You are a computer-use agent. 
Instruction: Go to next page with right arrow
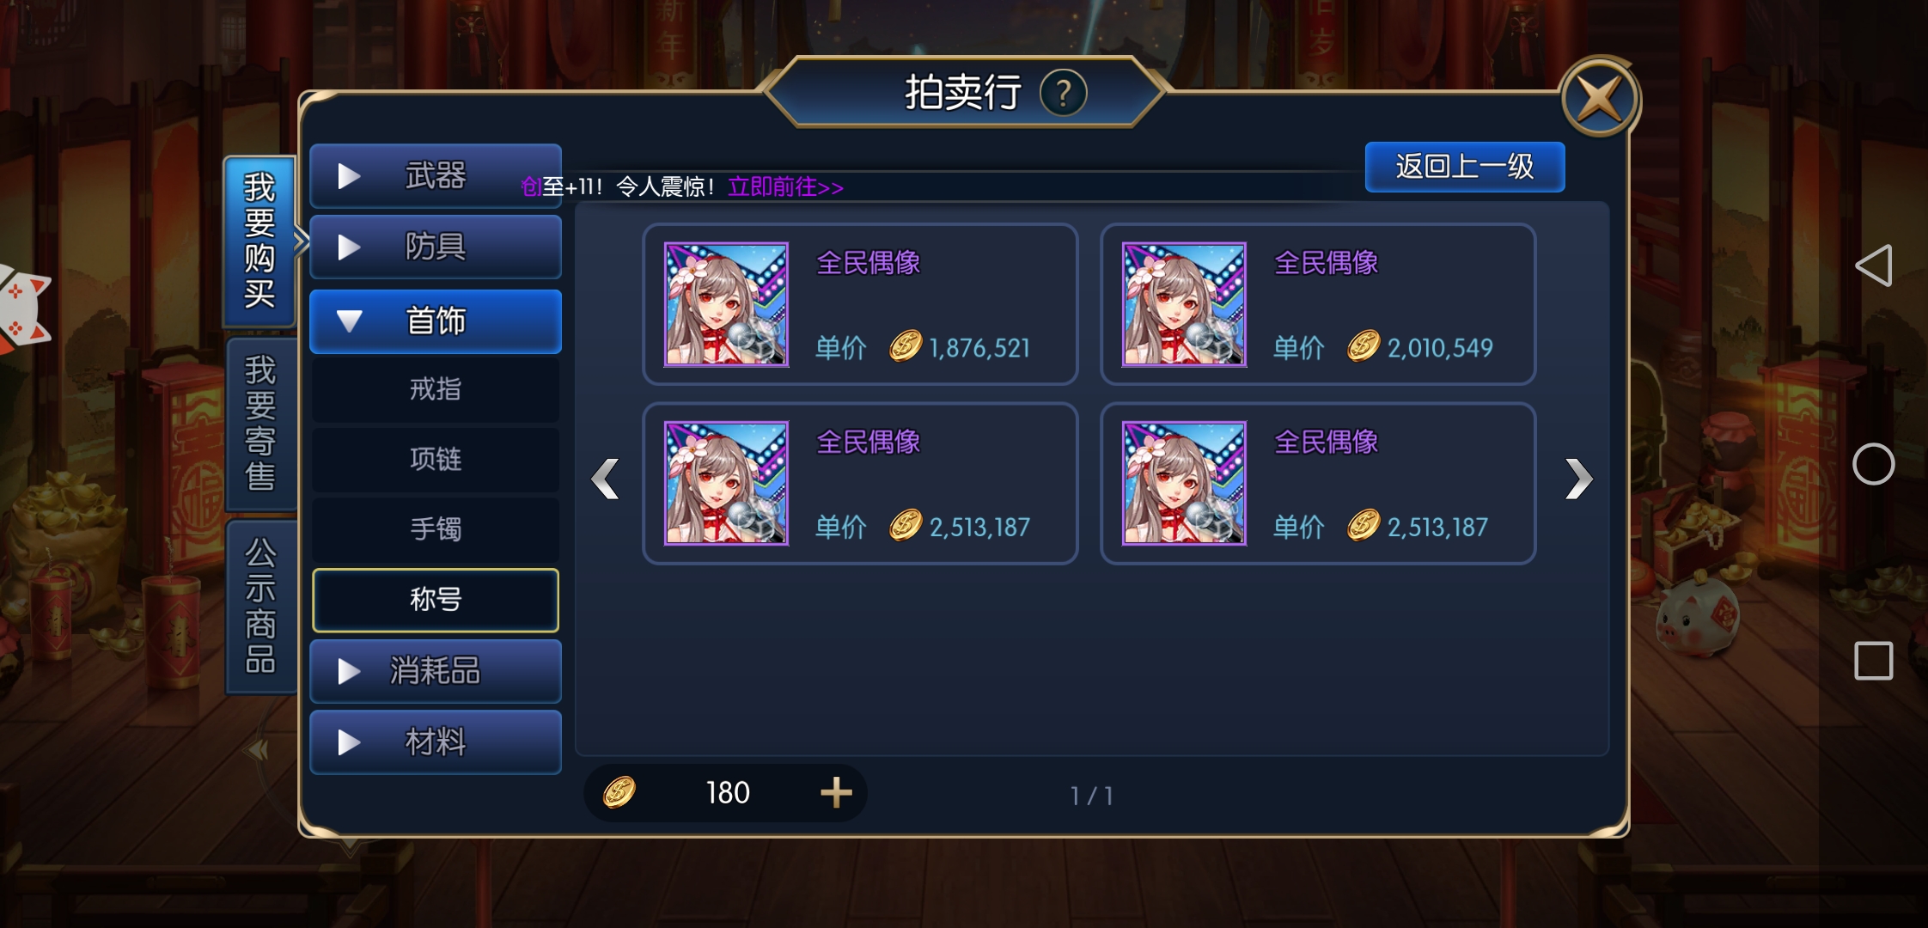1578,479
